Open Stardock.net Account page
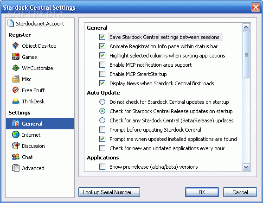Screen dimensions: 263x203 [x=40, y=24]
